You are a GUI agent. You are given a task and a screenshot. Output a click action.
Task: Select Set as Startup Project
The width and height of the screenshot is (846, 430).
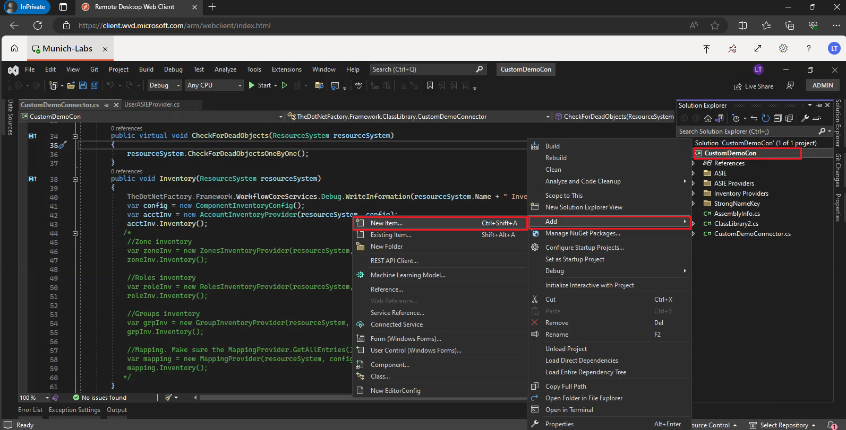click(610, 259)
